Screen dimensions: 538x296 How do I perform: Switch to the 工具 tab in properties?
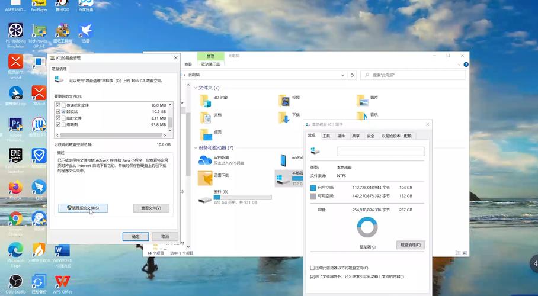326,136
